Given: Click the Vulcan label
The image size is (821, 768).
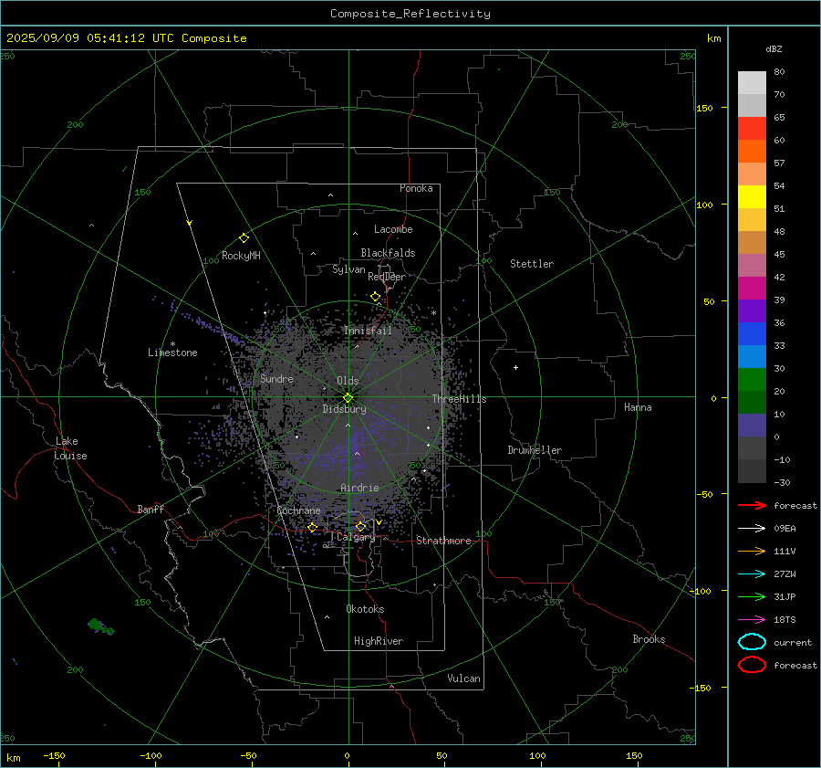Looking at the screenshot, I should point(463,679).
